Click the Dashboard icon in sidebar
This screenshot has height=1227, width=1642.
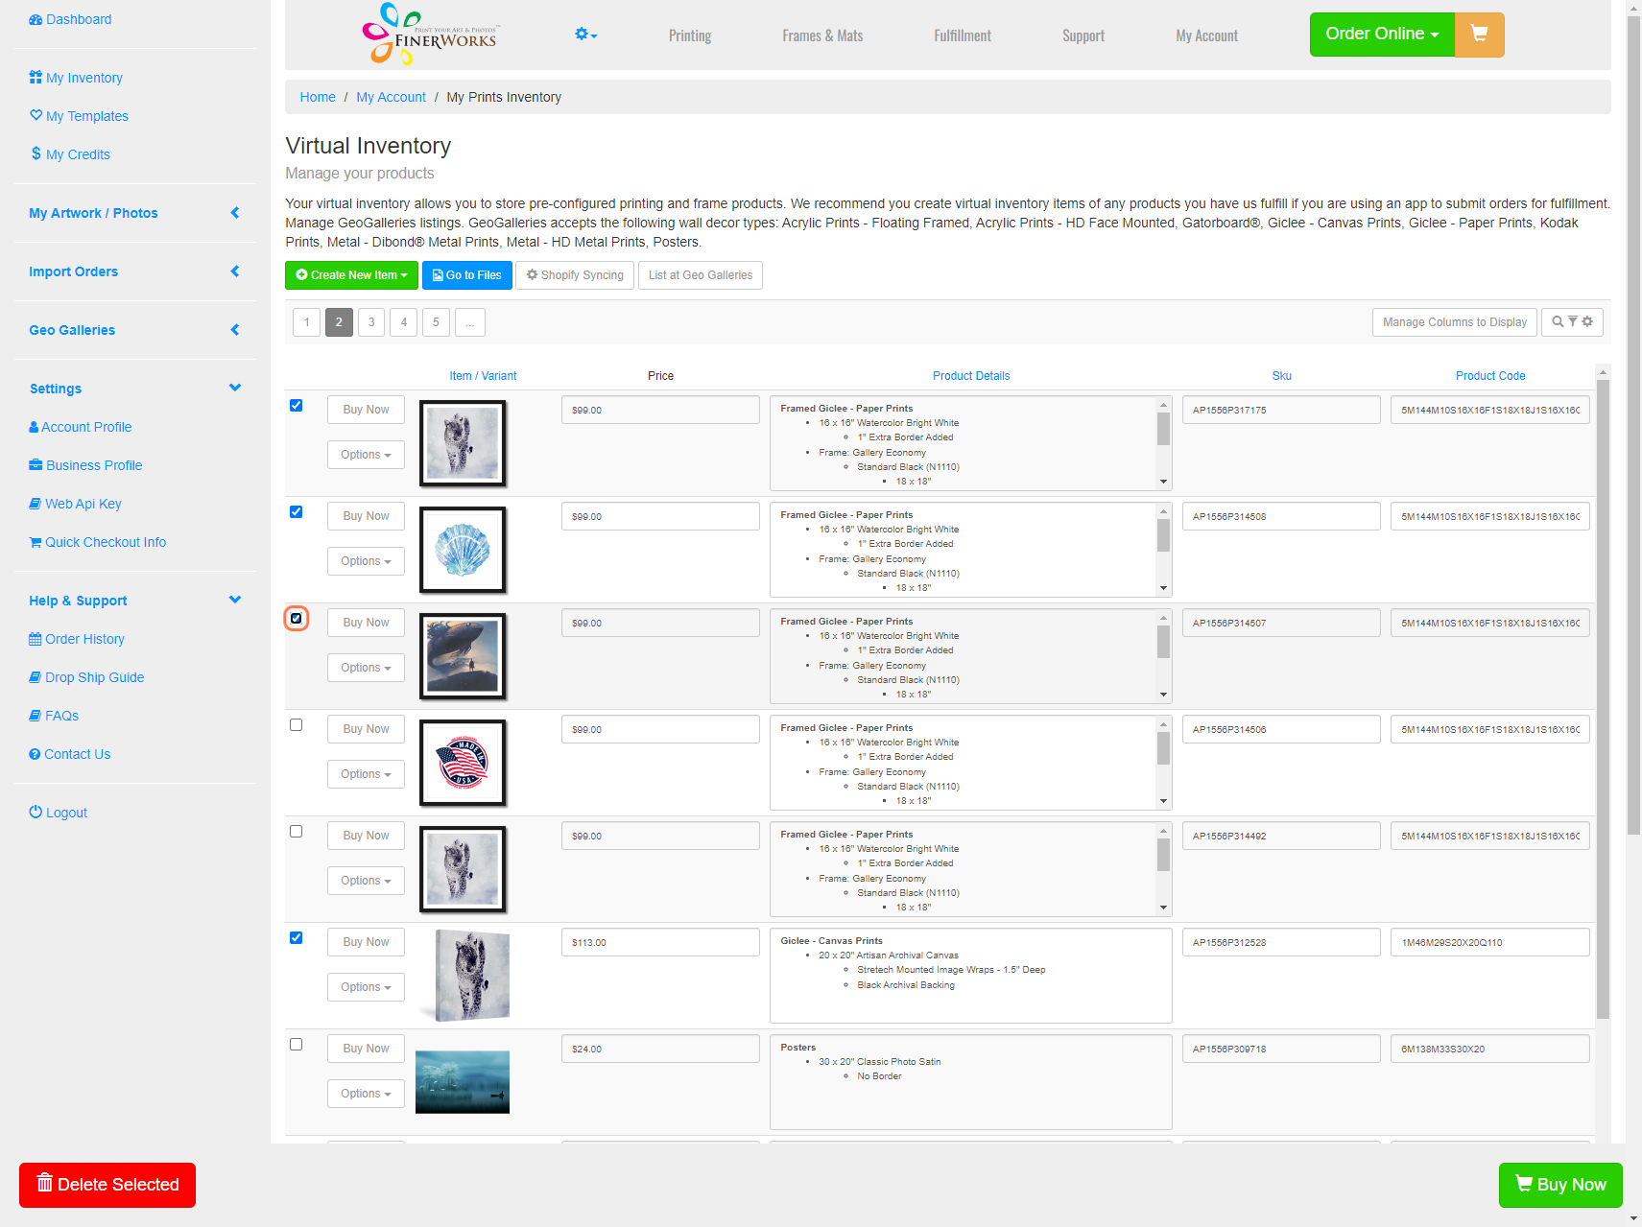pyautogui.click(x=36, y=19)
